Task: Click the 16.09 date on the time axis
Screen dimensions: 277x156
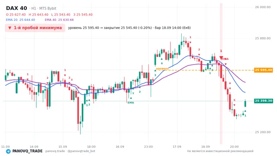Action: (120, 146)
